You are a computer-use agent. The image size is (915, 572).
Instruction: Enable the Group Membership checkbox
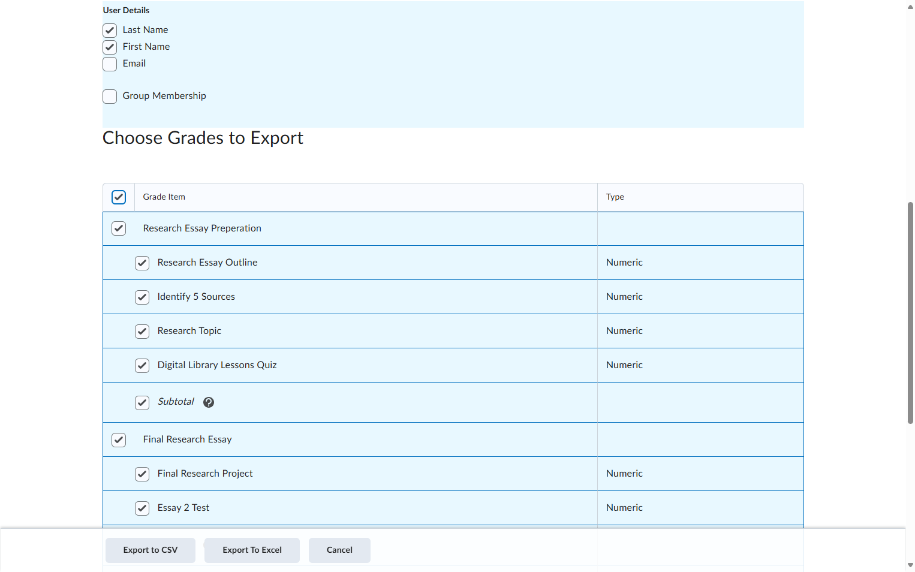pyautogui.click(x=110, y=96)
